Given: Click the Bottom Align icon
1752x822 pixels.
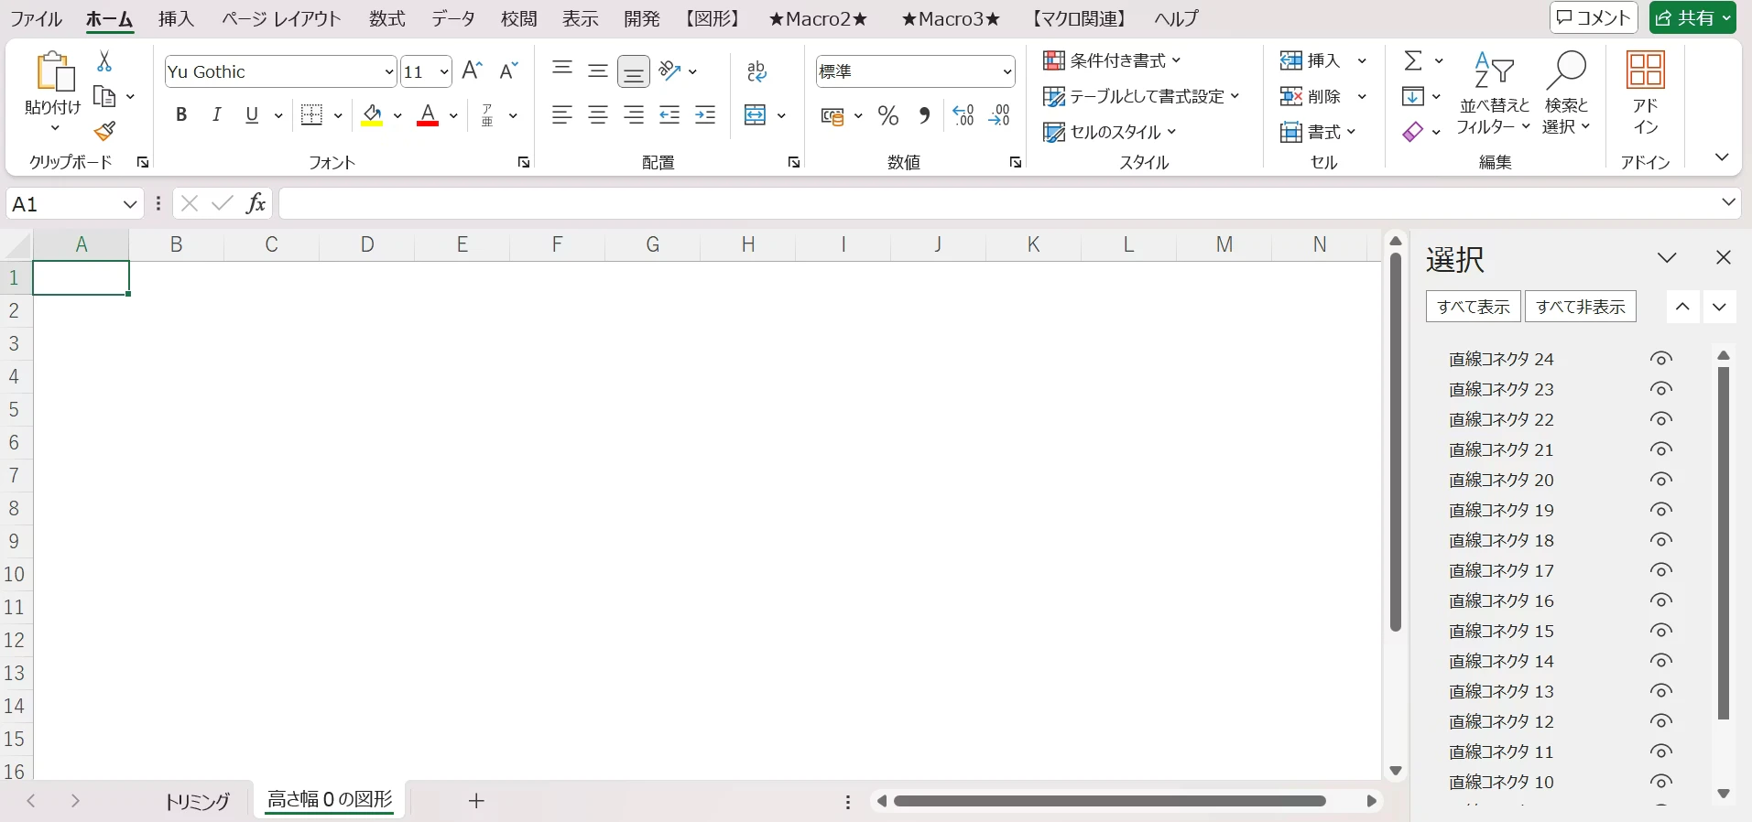Looking at the screenshot, I should click(634, 71).
